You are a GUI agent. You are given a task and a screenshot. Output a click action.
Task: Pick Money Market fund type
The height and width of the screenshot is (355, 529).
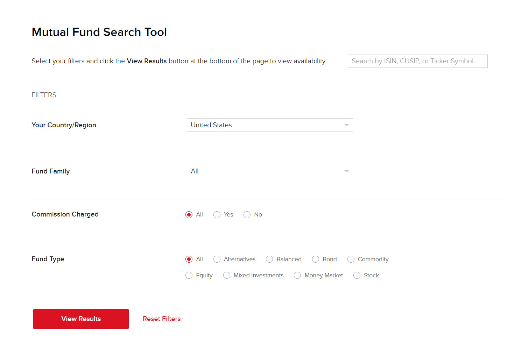(x=297, y=275)
